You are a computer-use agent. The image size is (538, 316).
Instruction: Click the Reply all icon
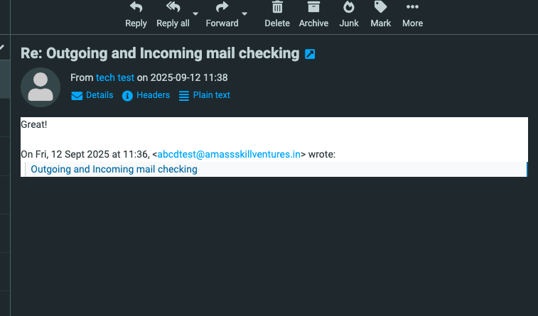click(173, 8)
